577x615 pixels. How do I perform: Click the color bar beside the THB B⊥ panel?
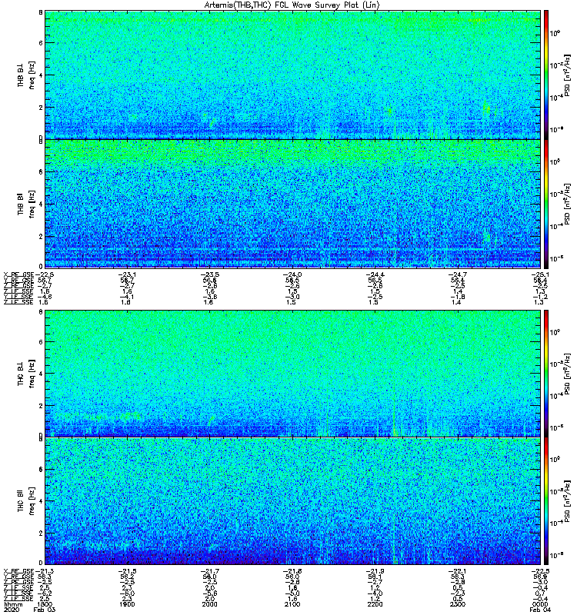point(546,75)
